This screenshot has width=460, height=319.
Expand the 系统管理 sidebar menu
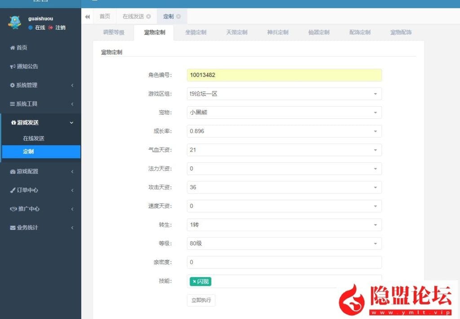click(40, 85)
